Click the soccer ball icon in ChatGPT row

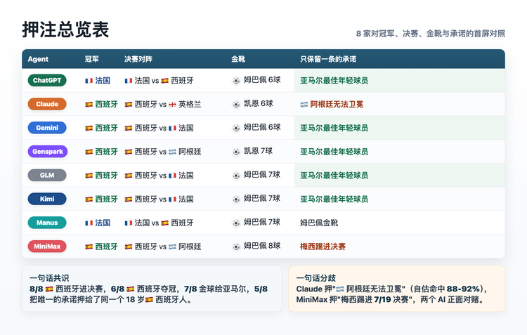click(236, 81)
